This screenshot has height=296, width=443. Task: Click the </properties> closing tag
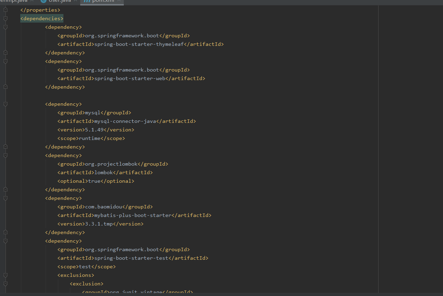tap(40, 10)
